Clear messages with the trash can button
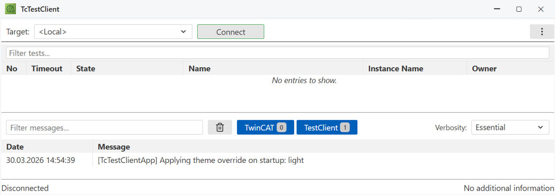 (220, 127)
